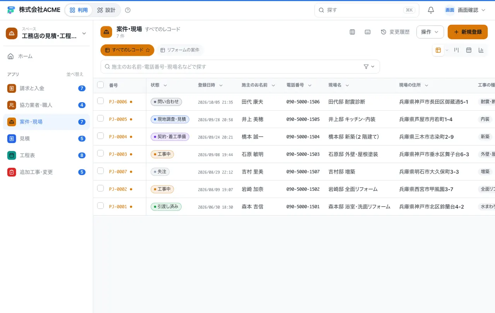Click the ACME app logo icon
The image size is (495, 313).
pos(11,10)
